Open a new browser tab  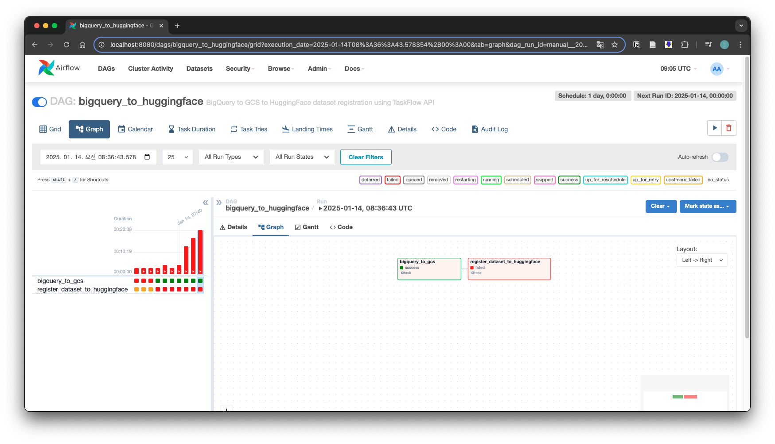[x=177, y=26]
